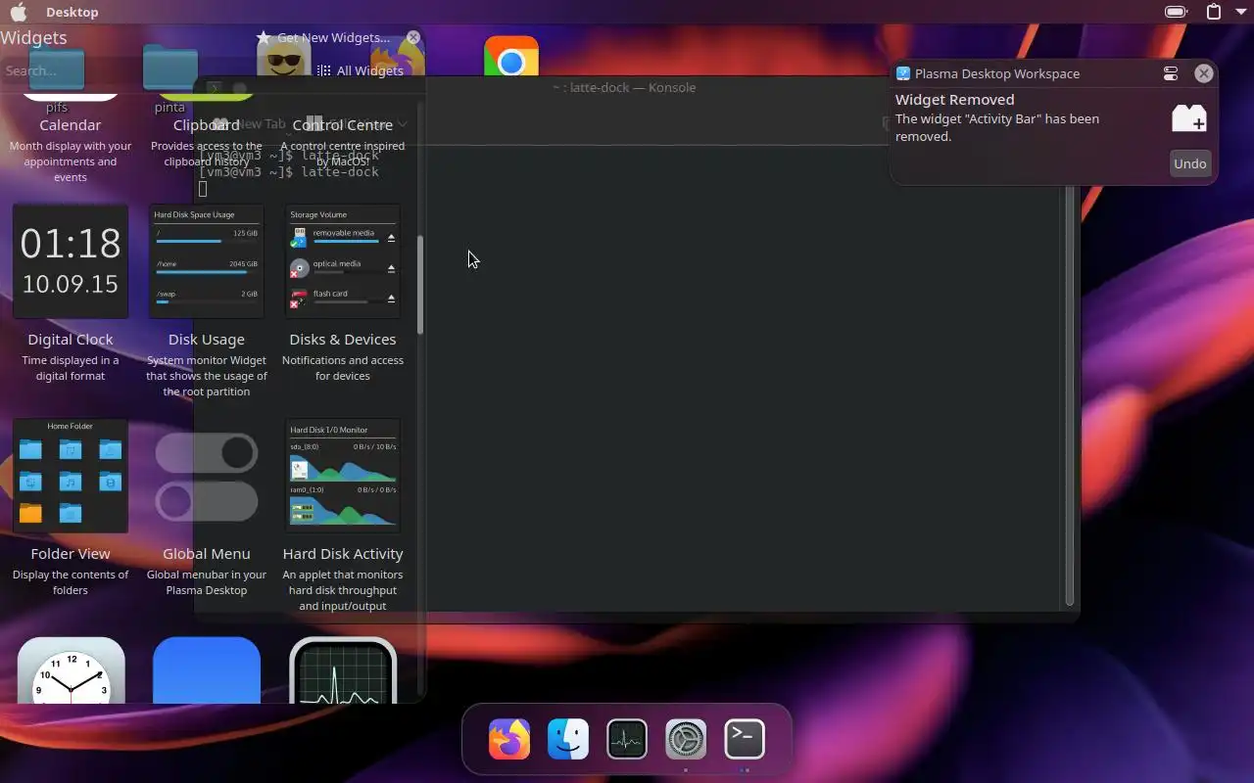Choose the Digital Clock widget thumbnail
The width and height of the screenshot is (1254, 783).
click(x=71, y=261)
